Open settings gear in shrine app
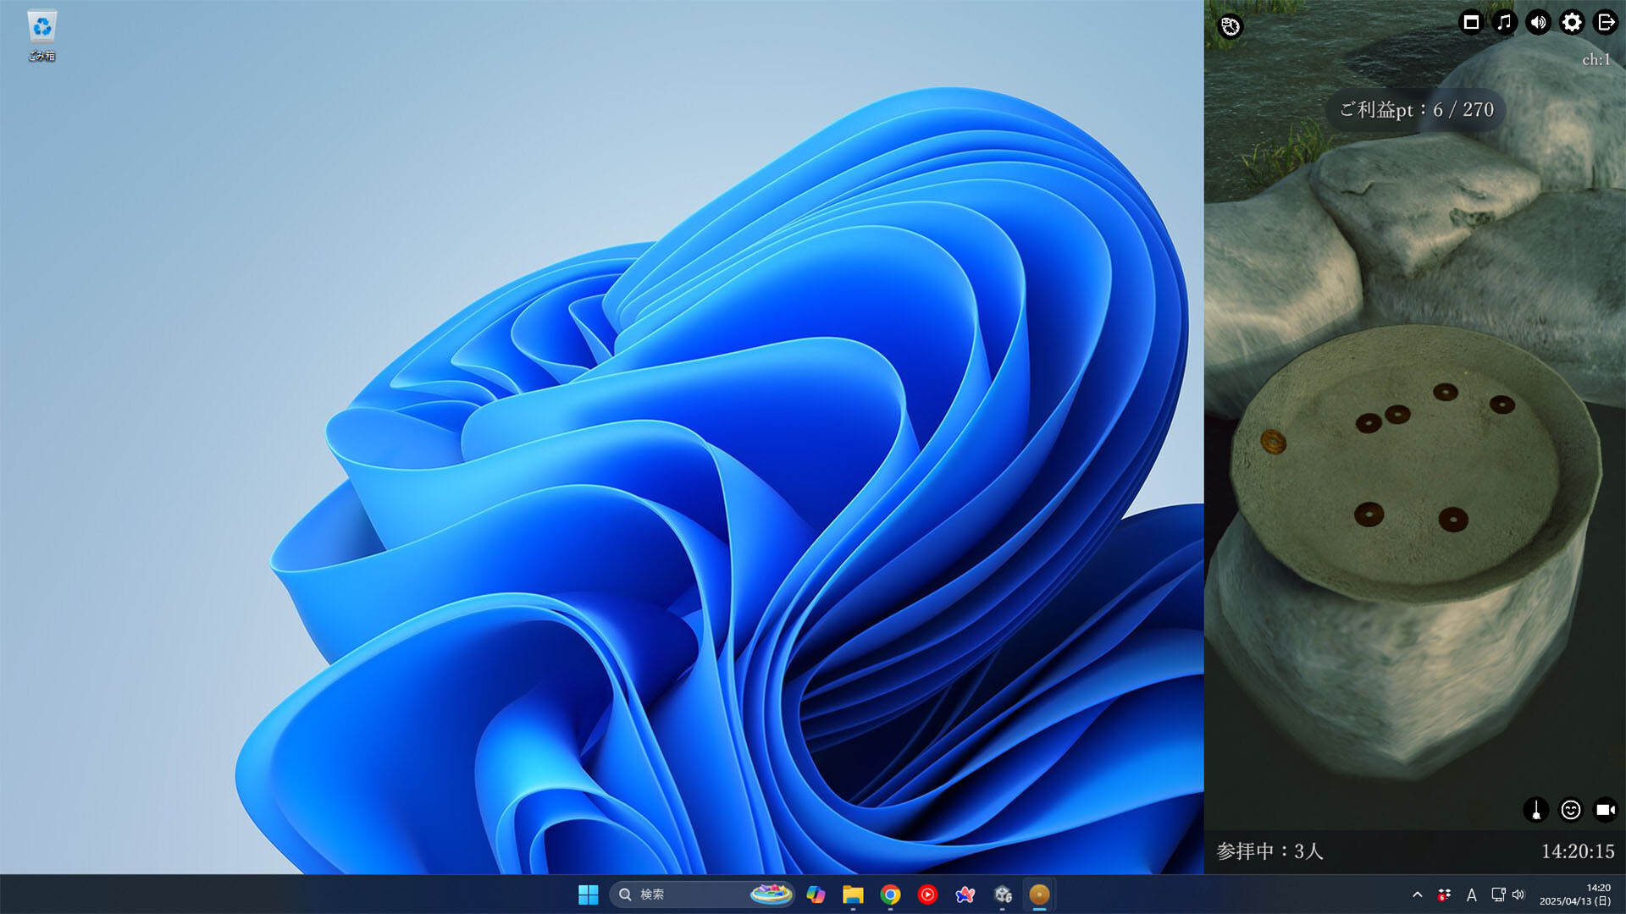Screen dimensions: 1626x914 [1572, 23]
